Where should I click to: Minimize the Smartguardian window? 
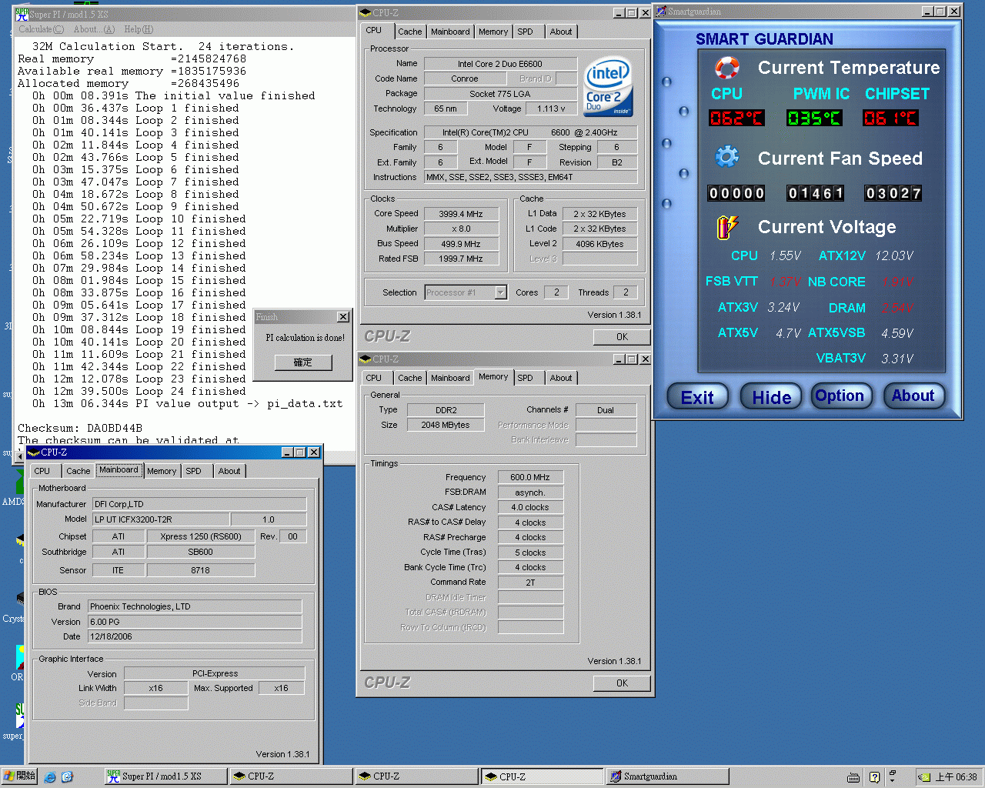click(928, 12)
